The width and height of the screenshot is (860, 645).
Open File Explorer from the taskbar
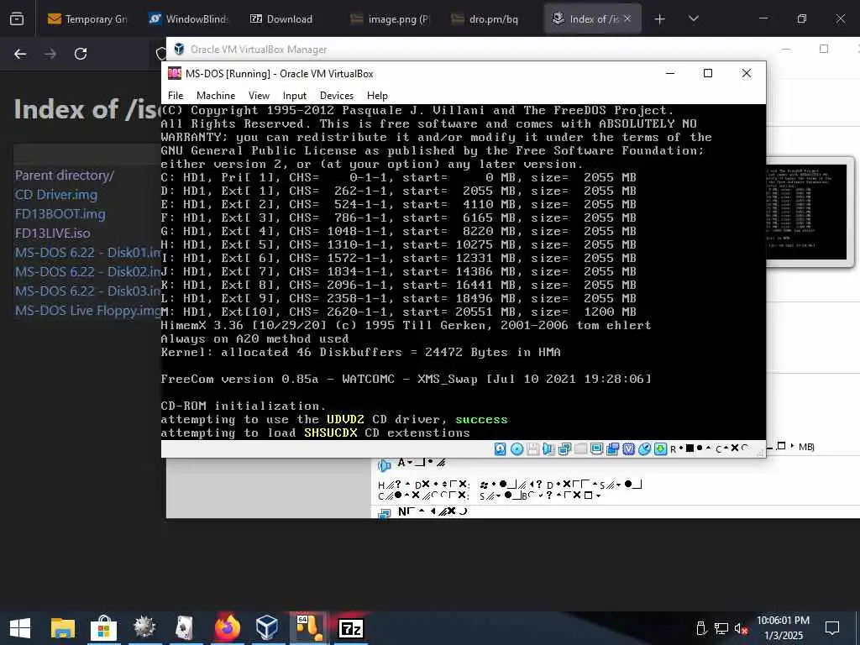[62, 628]
